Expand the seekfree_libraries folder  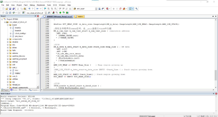point(8,56)
